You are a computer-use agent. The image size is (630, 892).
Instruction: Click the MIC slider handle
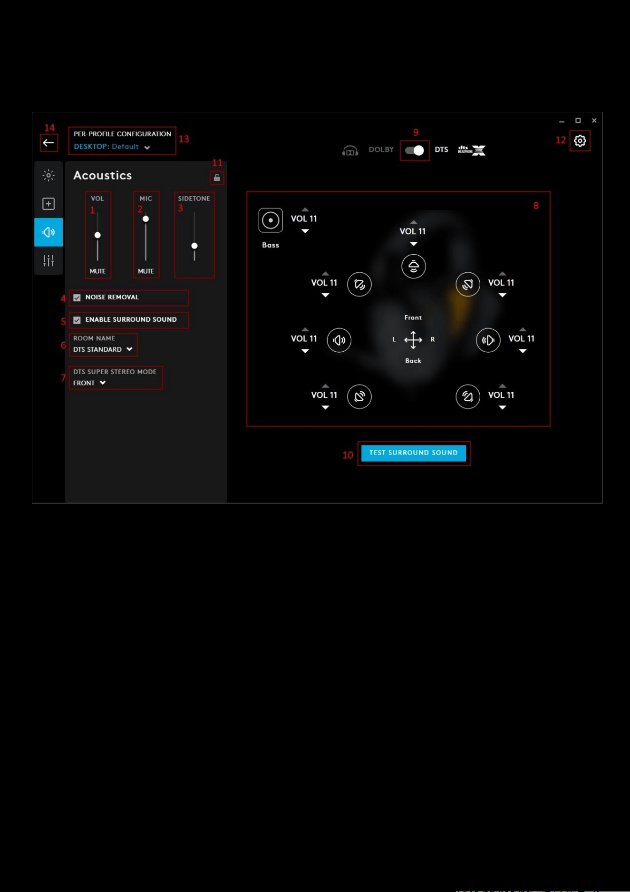(x=146, y=219)
